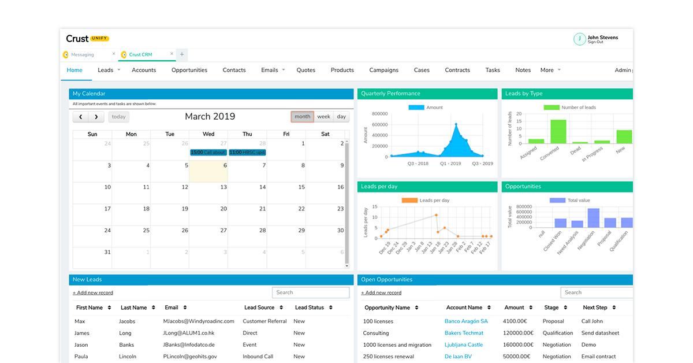Image resolution: width=693 pixels, height=363 pixels.
Task: Add new record in Open Opportunities
Action: 381,292
